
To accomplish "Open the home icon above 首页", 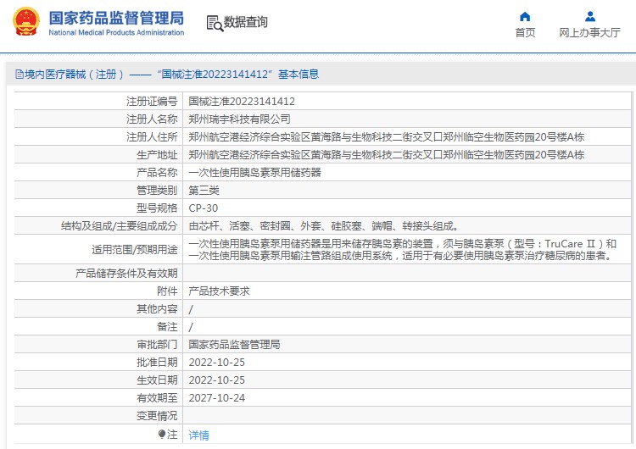I will click(x=525, y=17).
